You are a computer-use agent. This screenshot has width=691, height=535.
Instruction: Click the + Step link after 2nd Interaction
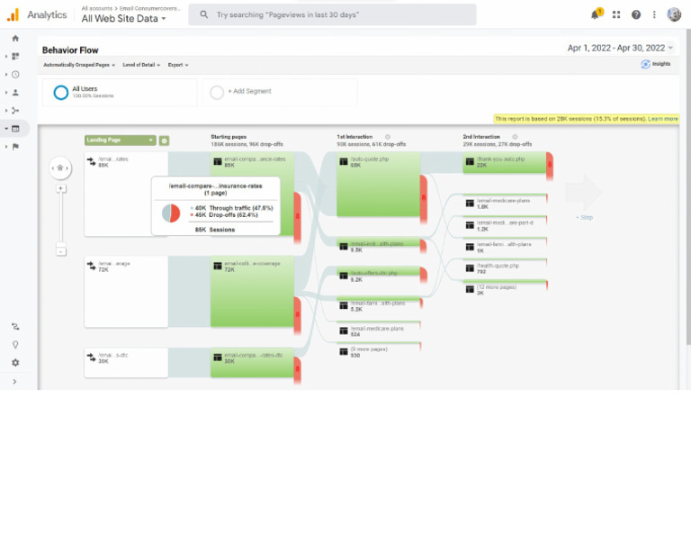coord(584,217)
